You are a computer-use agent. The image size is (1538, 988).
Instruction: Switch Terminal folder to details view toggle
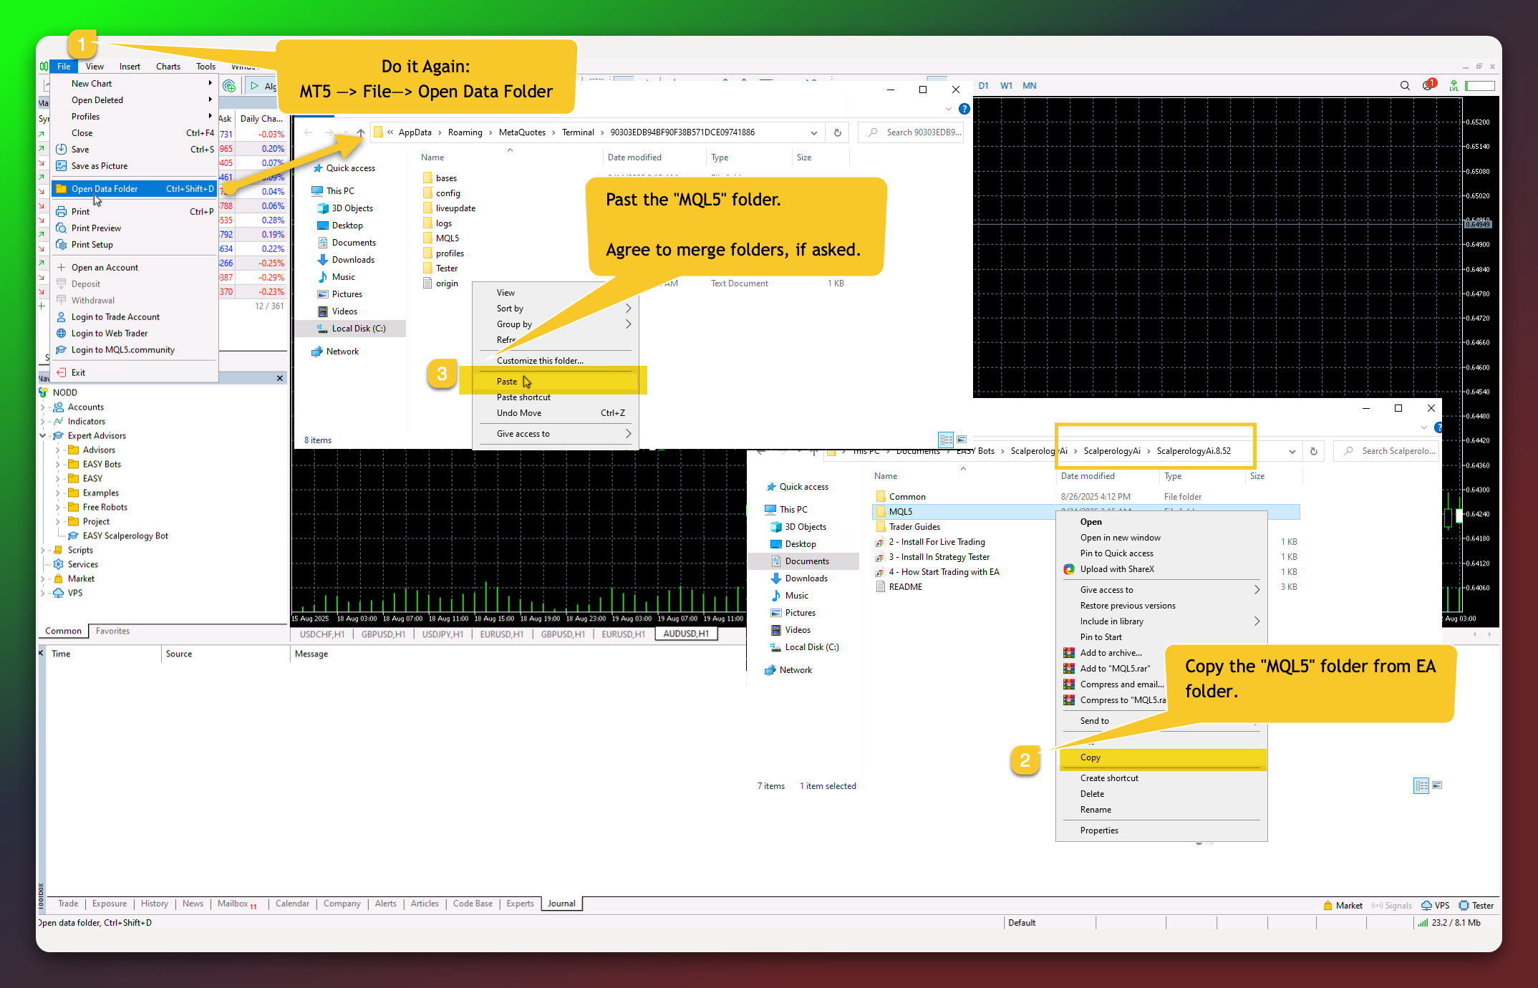(946, 440)
